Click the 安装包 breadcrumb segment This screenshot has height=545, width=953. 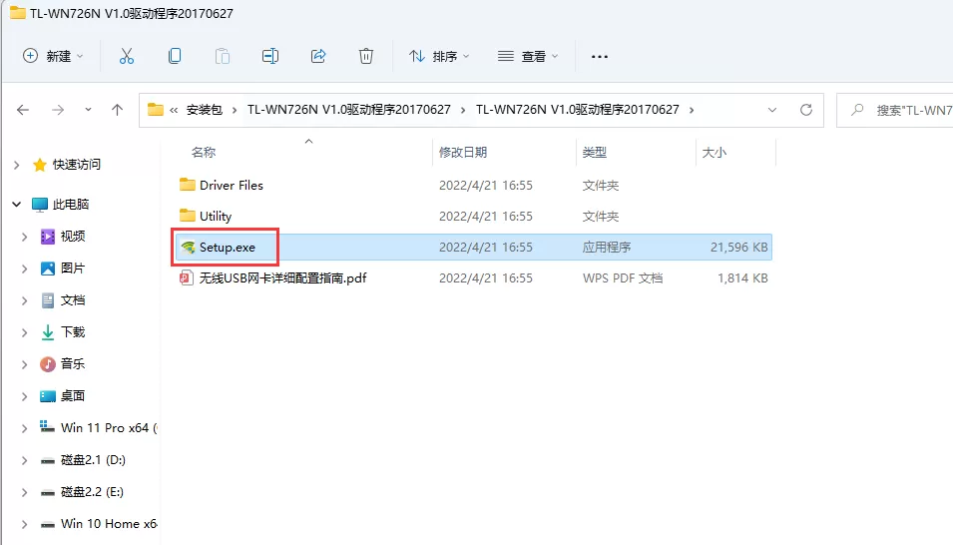pos(205,110)
